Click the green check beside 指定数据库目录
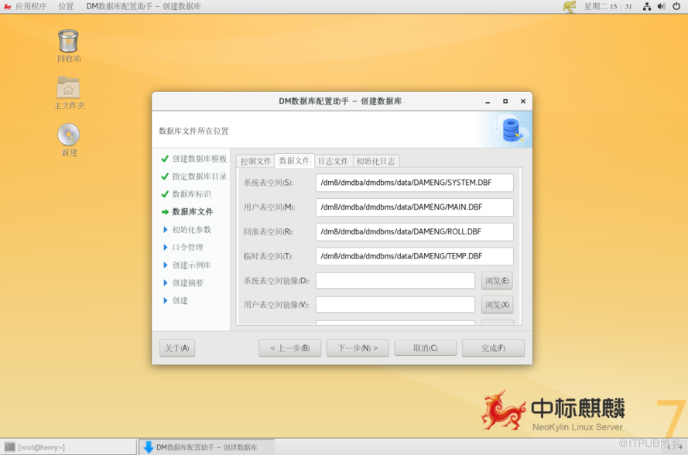The width and height of the screenshot is (688, 455). point(165,176)
